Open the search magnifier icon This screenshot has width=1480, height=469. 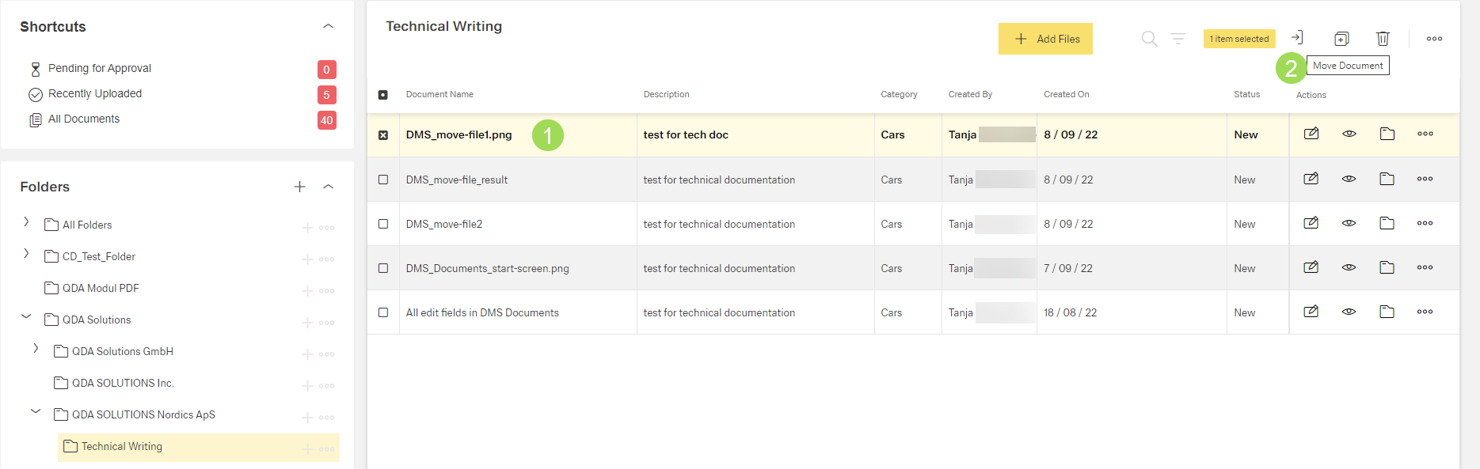point(1149,39)
